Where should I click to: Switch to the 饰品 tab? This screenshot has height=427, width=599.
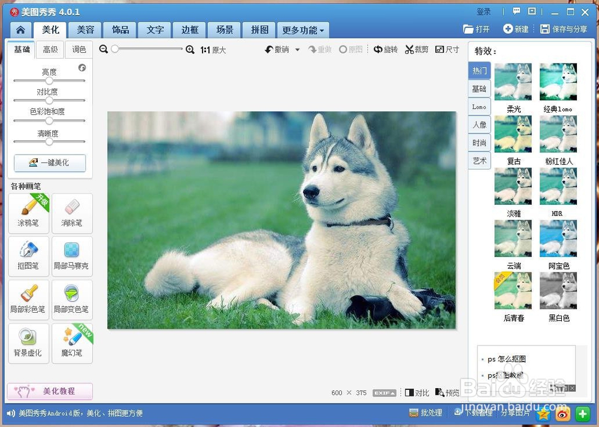(120, 30)
